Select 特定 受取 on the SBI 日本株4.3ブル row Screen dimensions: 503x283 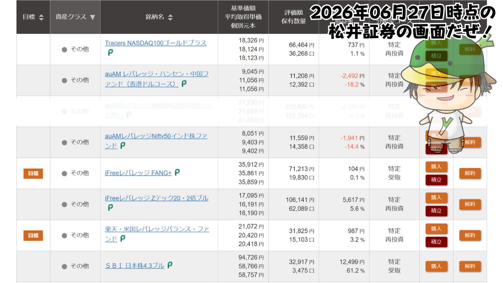tap(394, 266)
